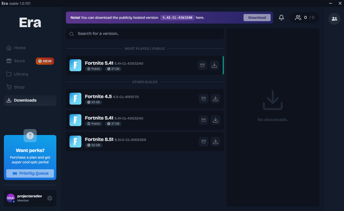Click the 8.51.0-CL-6165369 build label
This screenshot has height=211, width=344.
[130, 140]
